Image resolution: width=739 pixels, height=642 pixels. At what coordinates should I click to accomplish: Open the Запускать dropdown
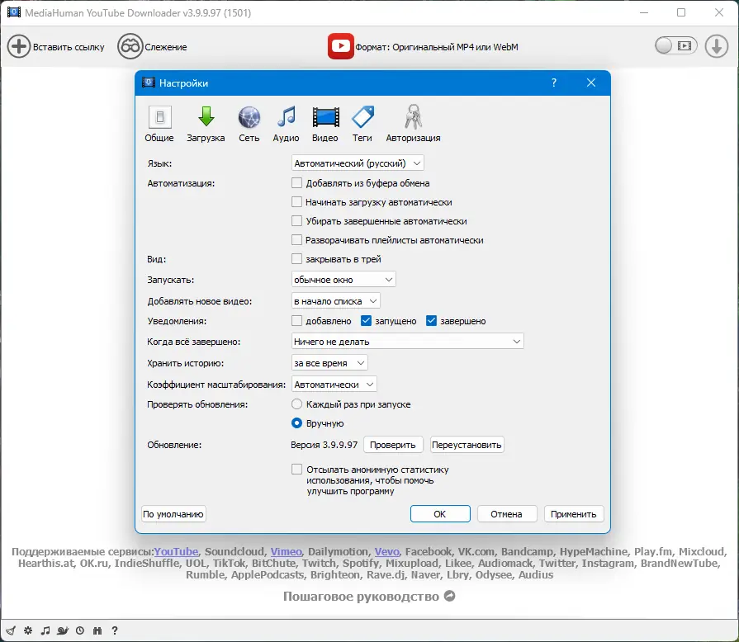point(343,279)
